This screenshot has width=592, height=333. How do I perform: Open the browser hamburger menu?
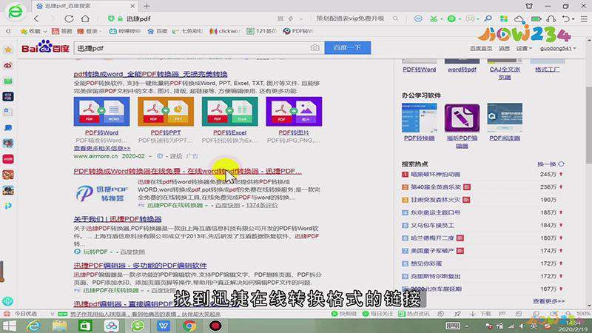584,18
